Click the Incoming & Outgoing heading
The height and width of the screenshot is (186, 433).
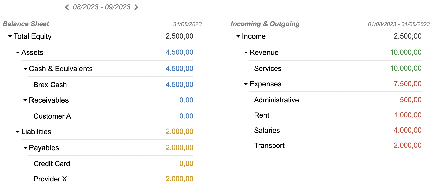coord(265,24)
